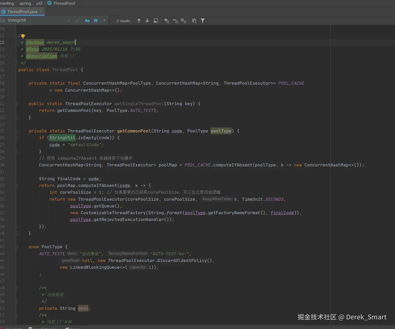Screen dimensions: 395x329
Task: Open search history via magnifier icon
Action: (x=3, y=21)
